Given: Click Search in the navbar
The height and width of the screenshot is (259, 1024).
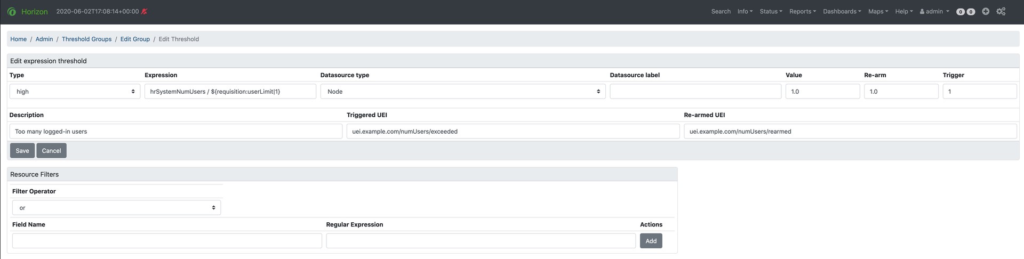Looking at the screenshot, I should coord(721,12).
